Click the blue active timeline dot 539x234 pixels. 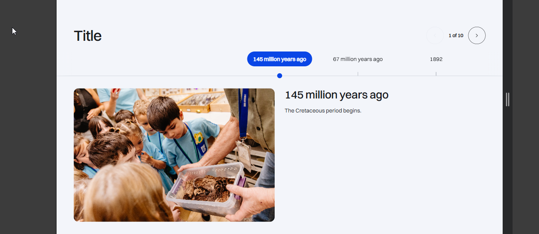point(280,76)
